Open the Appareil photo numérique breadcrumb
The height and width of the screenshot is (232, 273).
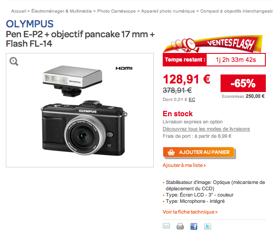[169, 10]
